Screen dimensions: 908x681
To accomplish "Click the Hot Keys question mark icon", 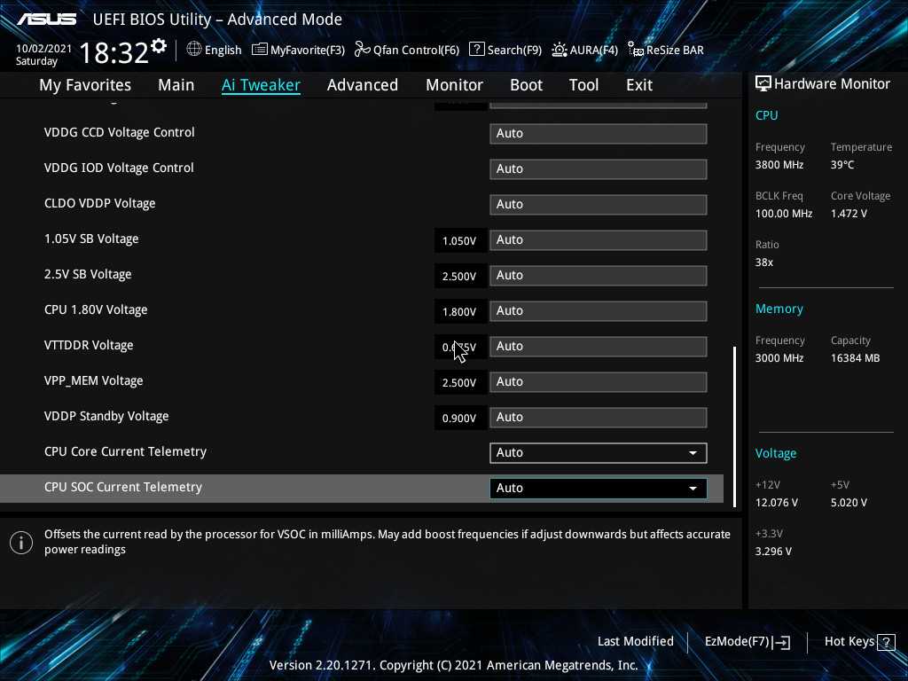I will pyautogui.click(x=886, y=642).
